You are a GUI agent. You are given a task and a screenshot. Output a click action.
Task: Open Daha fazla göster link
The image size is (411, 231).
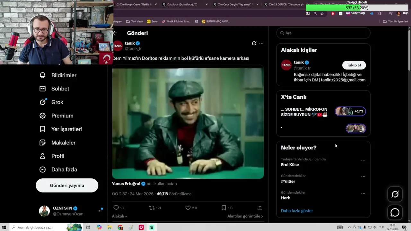tap(297, 211)
